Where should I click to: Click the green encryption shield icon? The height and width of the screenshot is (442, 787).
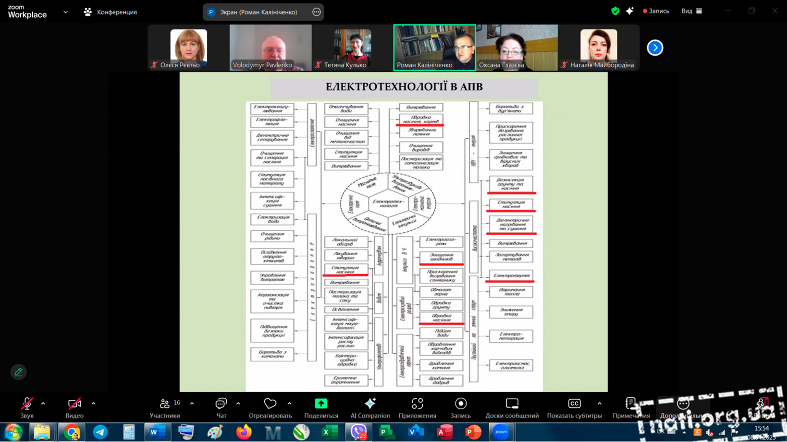pos(615,11)
